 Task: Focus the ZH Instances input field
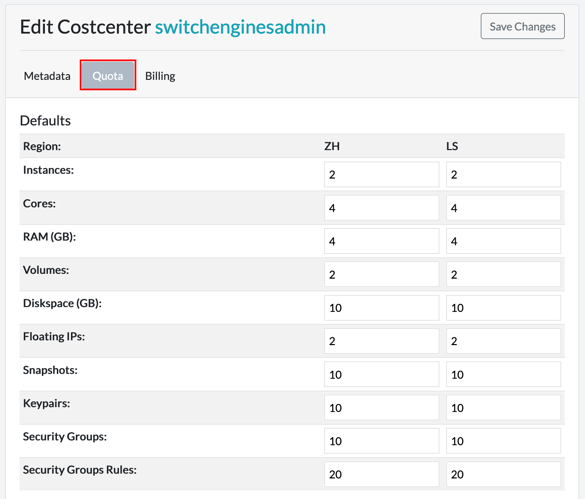[382, 174]
